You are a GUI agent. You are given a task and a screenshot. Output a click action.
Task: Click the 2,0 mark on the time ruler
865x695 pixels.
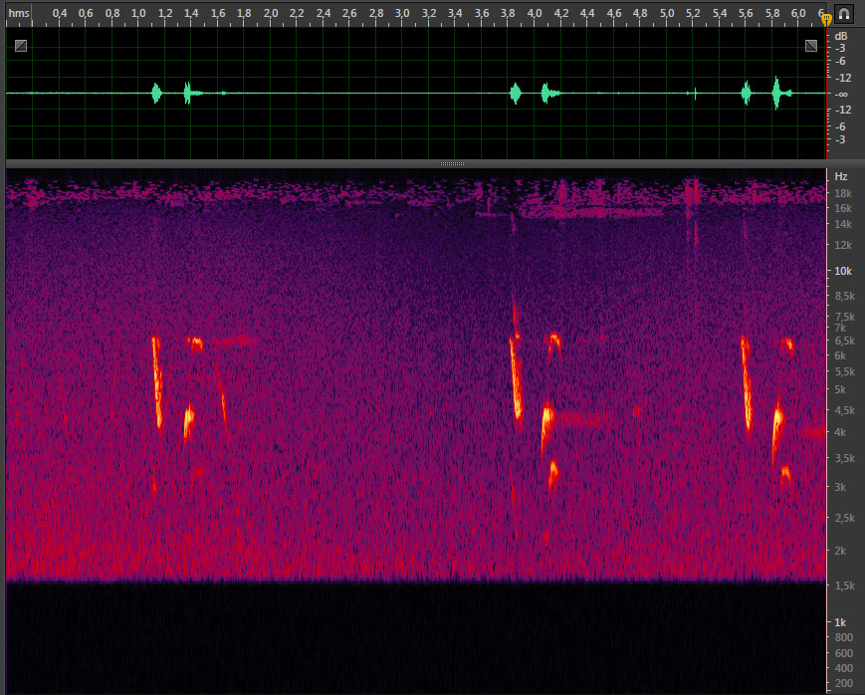(271, 13)
